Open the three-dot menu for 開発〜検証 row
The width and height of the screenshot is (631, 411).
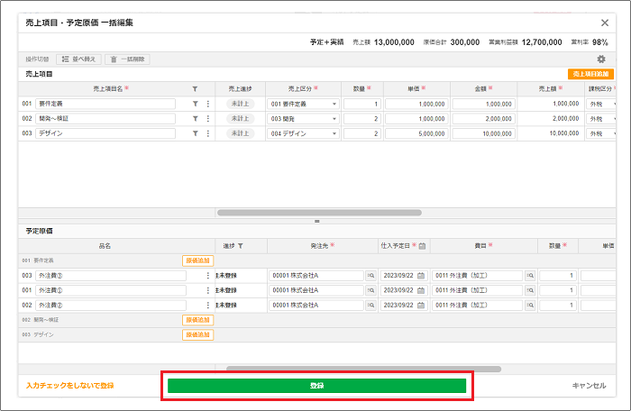[x=207, y=119]
